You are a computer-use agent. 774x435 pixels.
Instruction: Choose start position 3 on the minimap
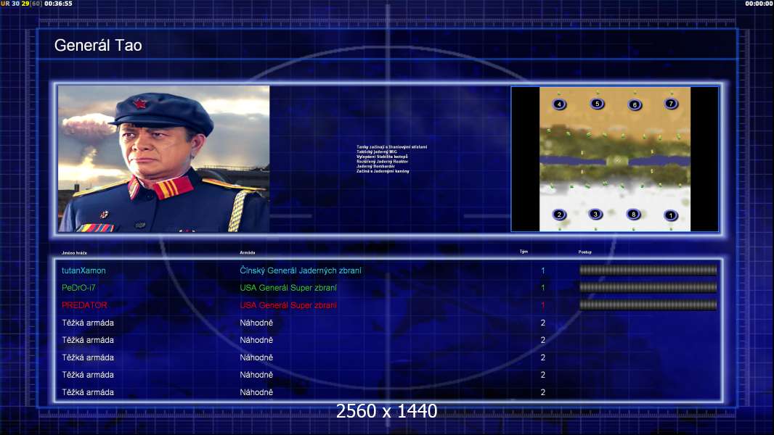(x=595, y=214)
